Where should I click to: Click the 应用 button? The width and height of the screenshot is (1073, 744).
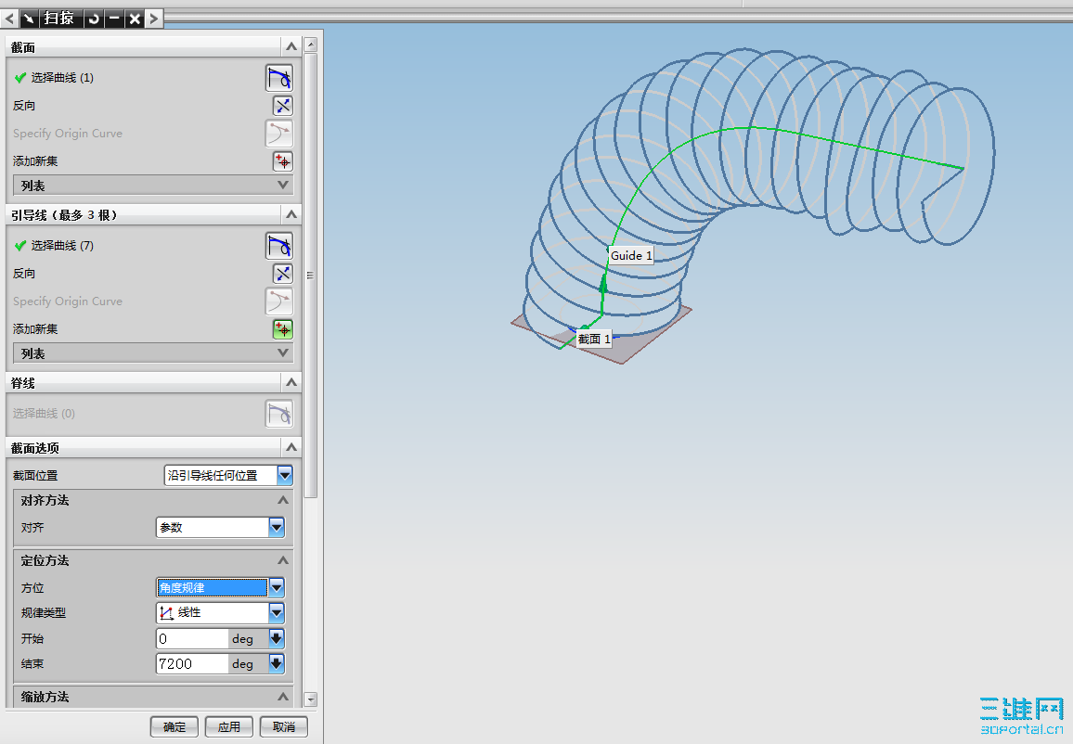coord(229,727)
